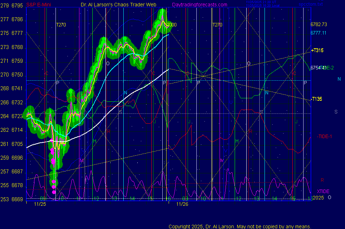345x229 pixels.
Task: Click the 6669 label at the axis bottom
Action: [x=17, y=199]
